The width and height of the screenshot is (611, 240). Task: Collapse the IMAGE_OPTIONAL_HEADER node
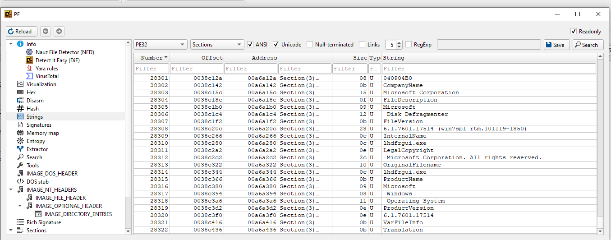(x=19, y=206)
